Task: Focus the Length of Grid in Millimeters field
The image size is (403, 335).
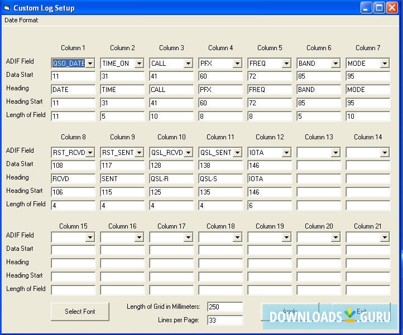Action: tap(225, 307)
